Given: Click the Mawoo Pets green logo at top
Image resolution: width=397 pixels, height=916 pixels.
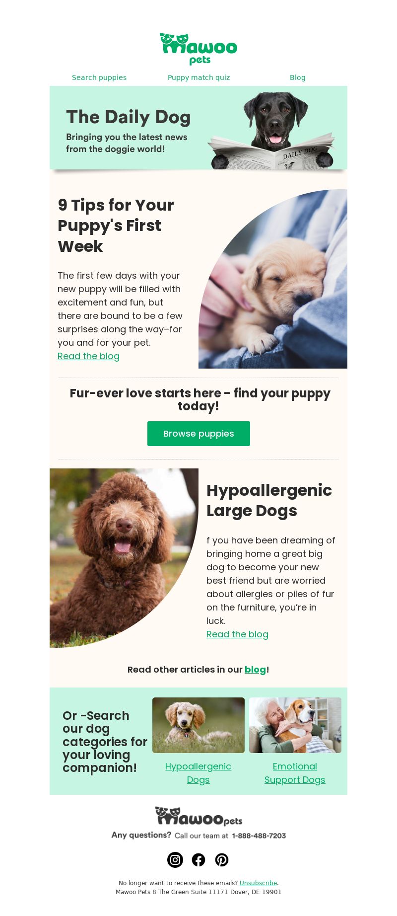Looking at the screenshot, I should pos(198,49).
